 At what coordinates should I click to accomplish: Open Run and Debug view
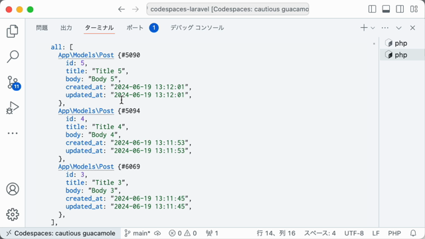point(13,108)
